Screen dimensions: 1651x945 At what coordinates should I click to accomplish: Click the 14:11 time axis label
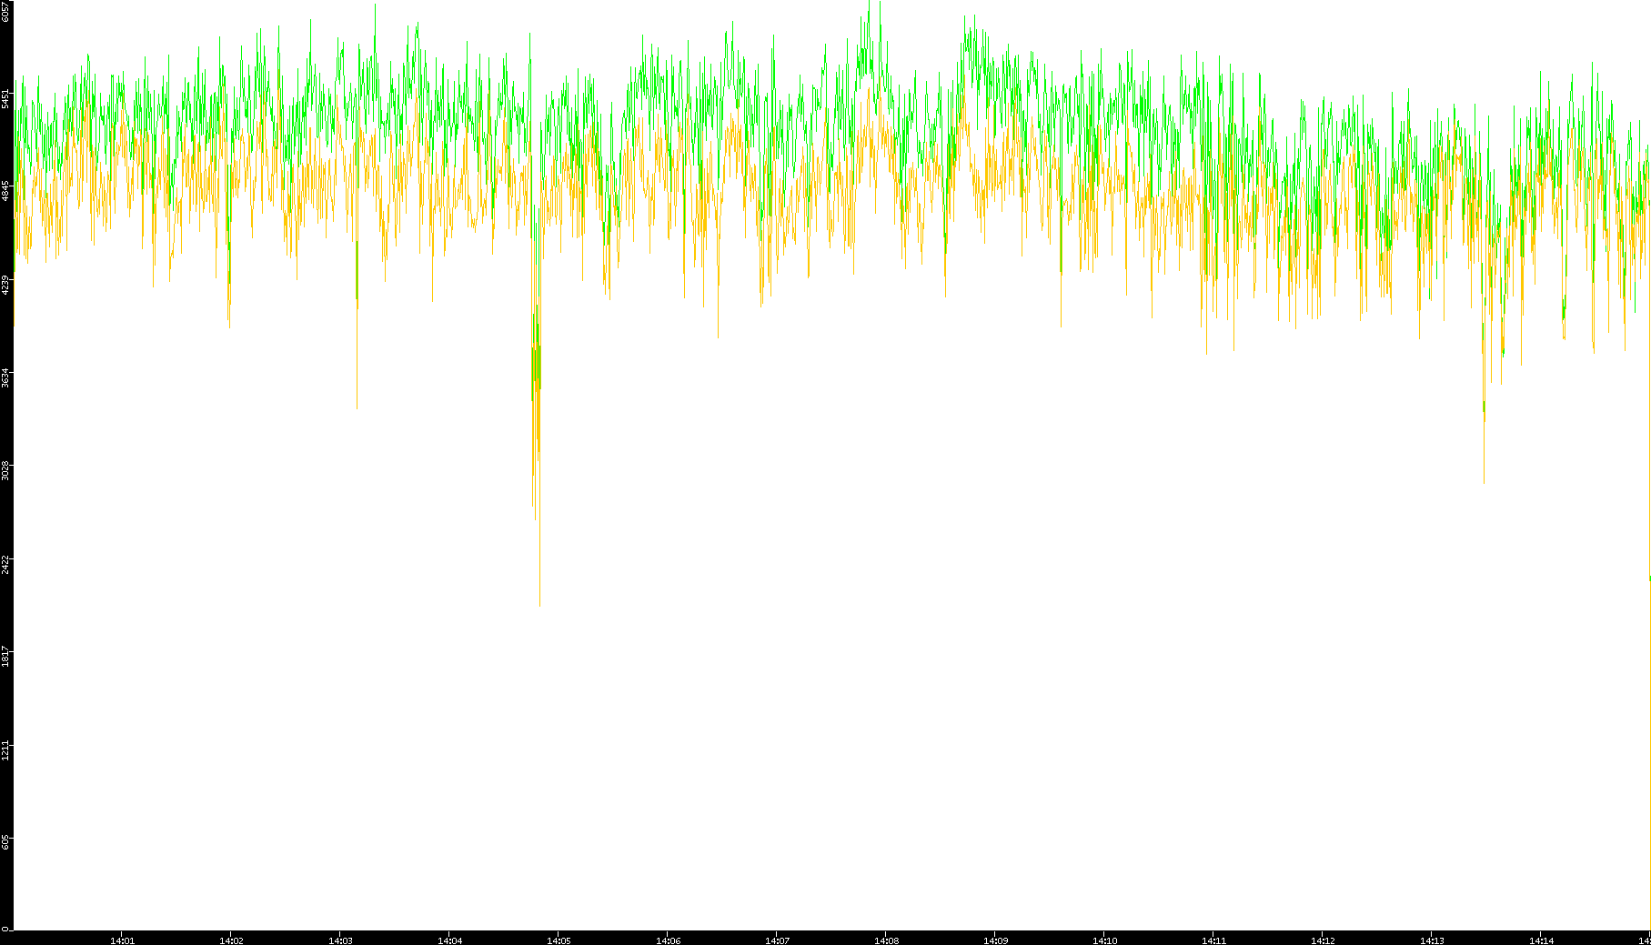[x=1213, y=940]
